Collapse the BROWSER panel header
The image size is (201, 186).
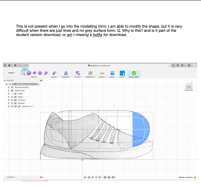tap(5, 80)
